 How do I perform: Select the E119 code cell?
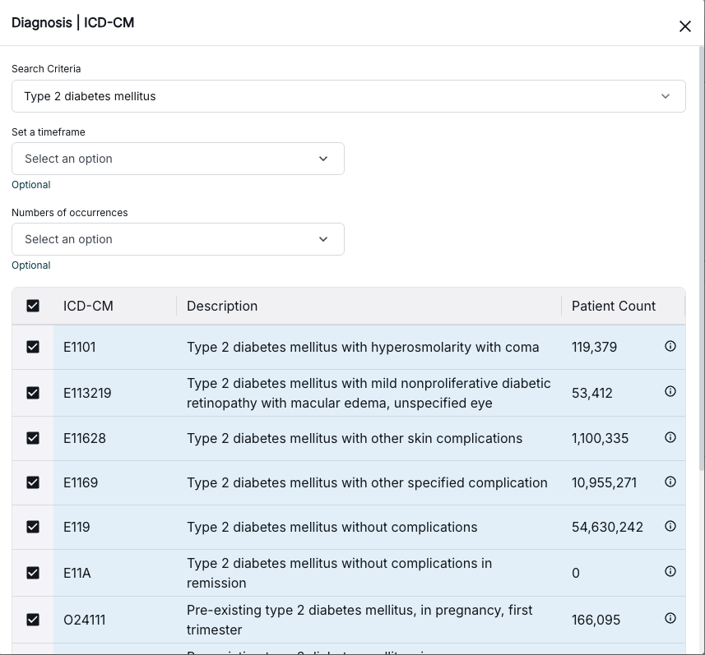pos(77,527)
